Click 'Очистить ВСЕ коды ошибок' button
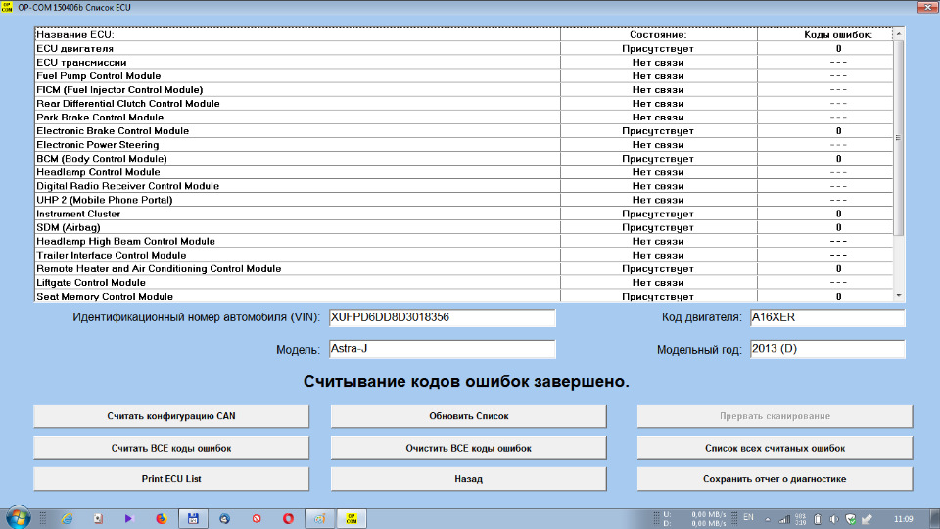Image resolution: width=940 pixels, height=529 pixels. [469, 448]
